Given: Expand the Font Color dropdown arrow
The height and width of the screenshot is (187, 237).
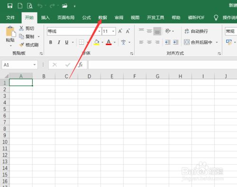Looking at the screenshot, I should 115,42.
